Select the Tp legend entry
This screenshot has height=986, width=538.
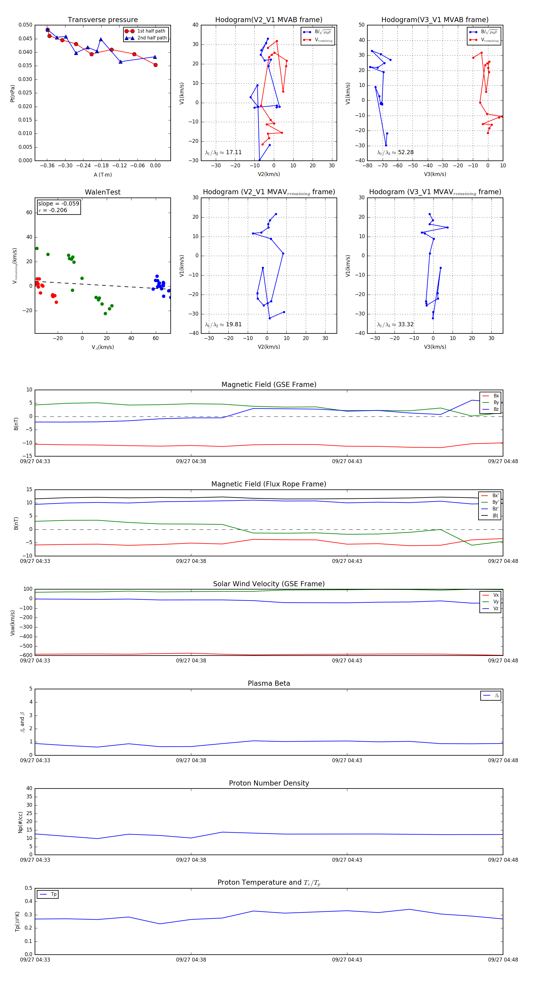pyautogui.click(x=48, y=895)
